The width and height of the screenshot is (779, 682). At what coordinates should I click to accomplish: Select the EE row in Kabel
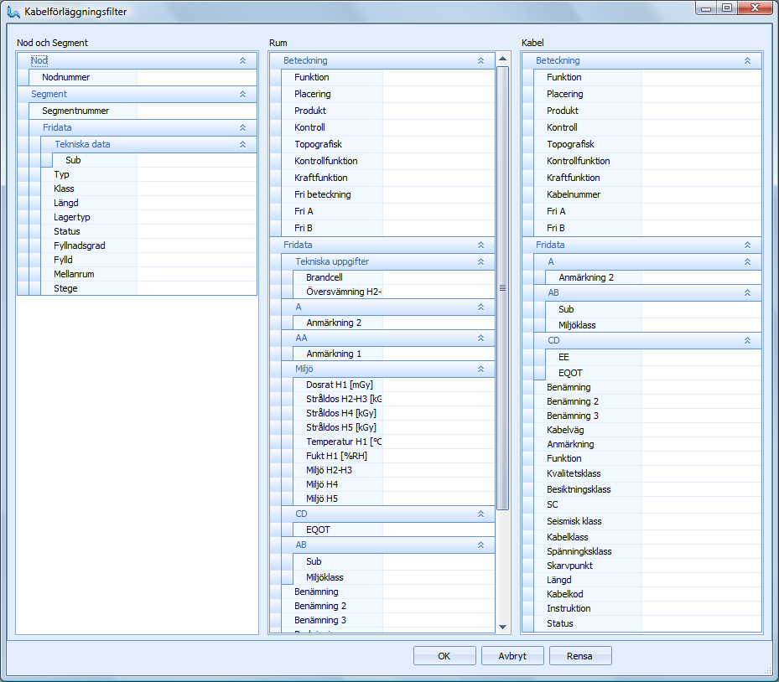point(653,357)
